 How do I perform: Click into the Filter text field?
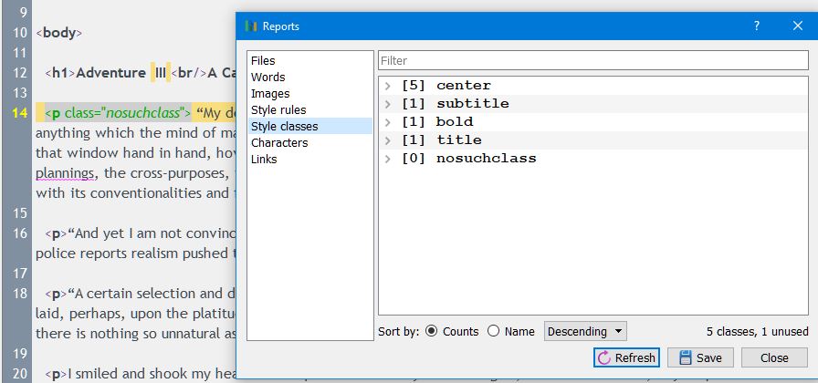(593, 61)
